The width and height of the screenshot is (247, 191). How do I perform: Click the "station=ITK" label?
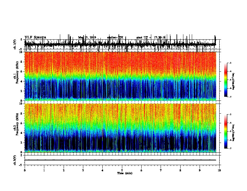(x=115, y=37)
